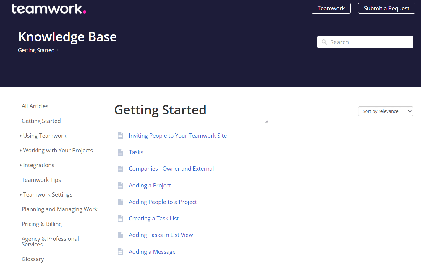Click document icon beside Tasks article
The width and height of the screenshot is (421, 264).
pyautogui.click(x=120, y=152)
